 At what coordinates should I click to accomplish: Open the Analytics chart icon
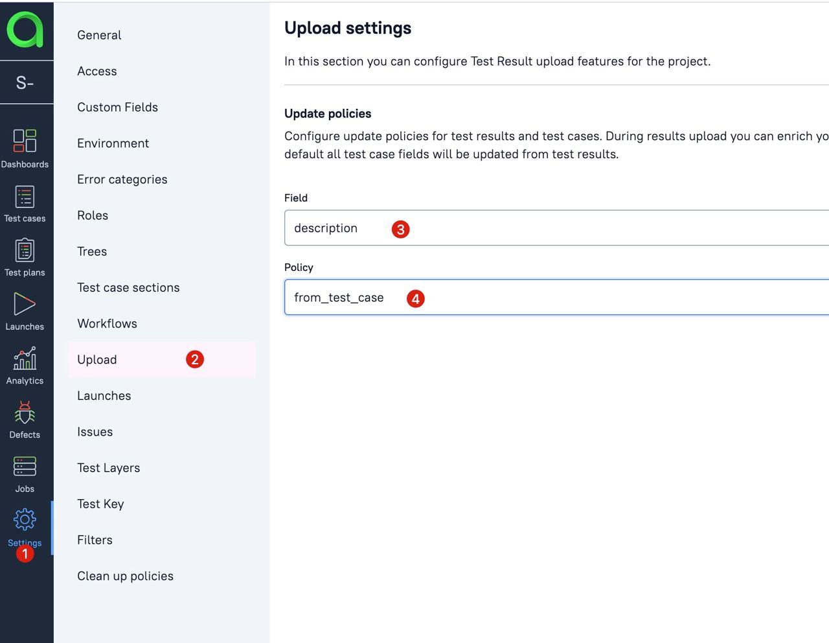[25, 358]
